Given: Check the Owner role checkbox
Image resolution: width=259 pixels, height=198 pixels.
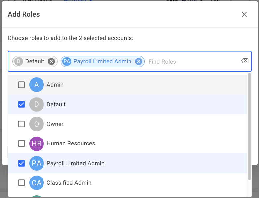Looking at the screenshot, I should point(21,124).
